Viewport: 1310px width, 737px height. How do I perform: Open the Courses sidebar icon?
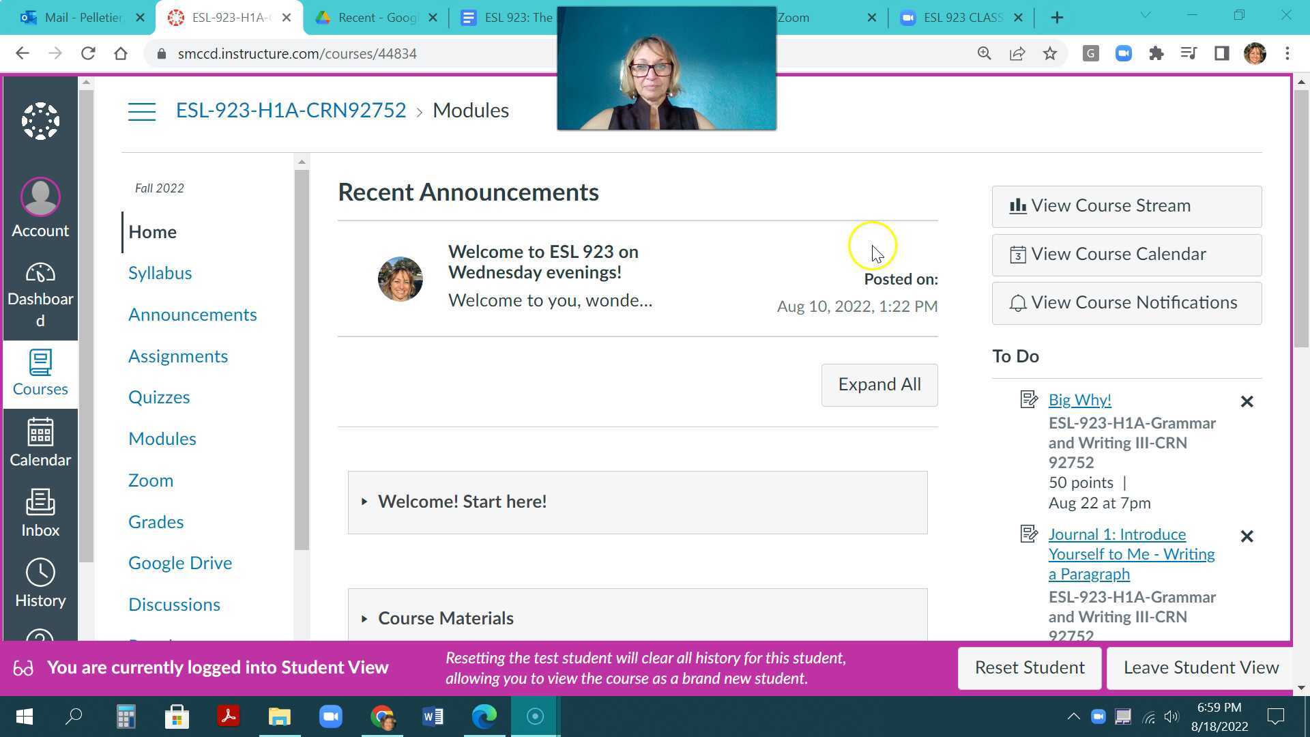(x=40, y=372)
